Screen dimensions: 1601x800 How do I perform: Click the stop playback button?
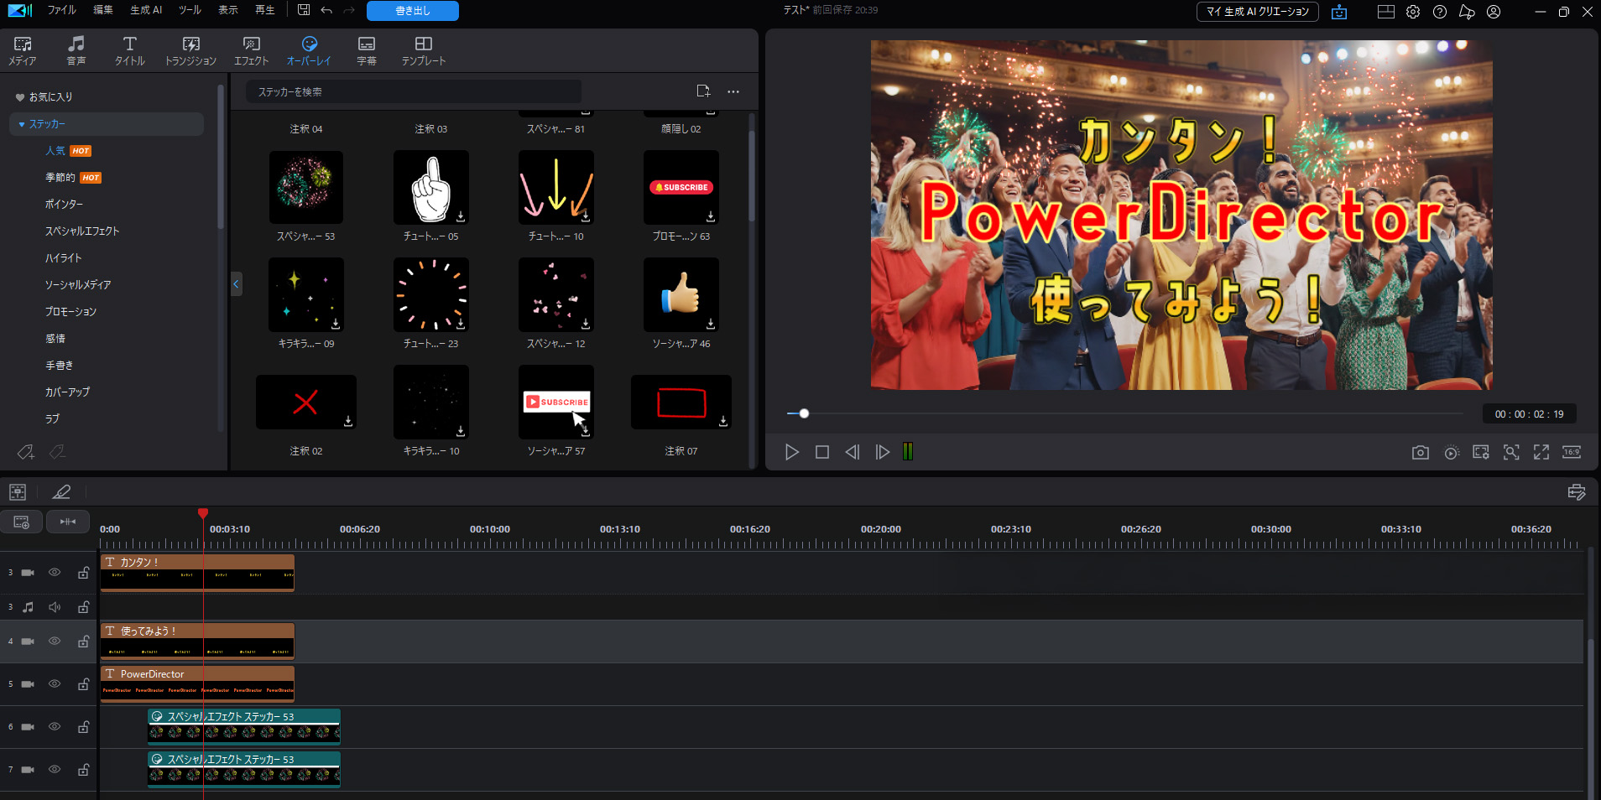[822, 453]
